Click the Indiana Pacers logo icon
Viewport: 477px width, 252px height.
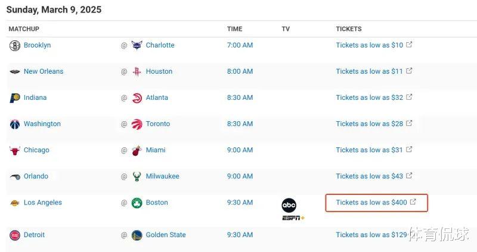pyautogui.click(x=15, y=98)
